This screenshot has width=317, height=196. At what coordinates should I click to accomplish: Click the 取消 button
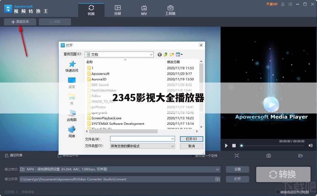[191, 146]
